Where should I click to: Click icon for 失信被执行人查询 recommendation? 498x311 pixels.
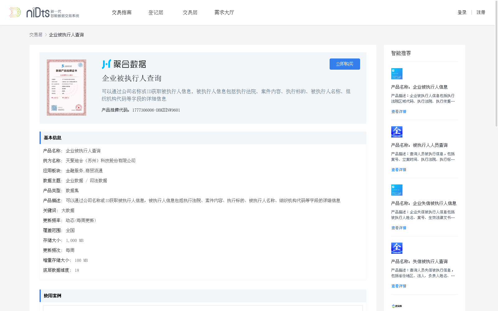click(397, 248)
